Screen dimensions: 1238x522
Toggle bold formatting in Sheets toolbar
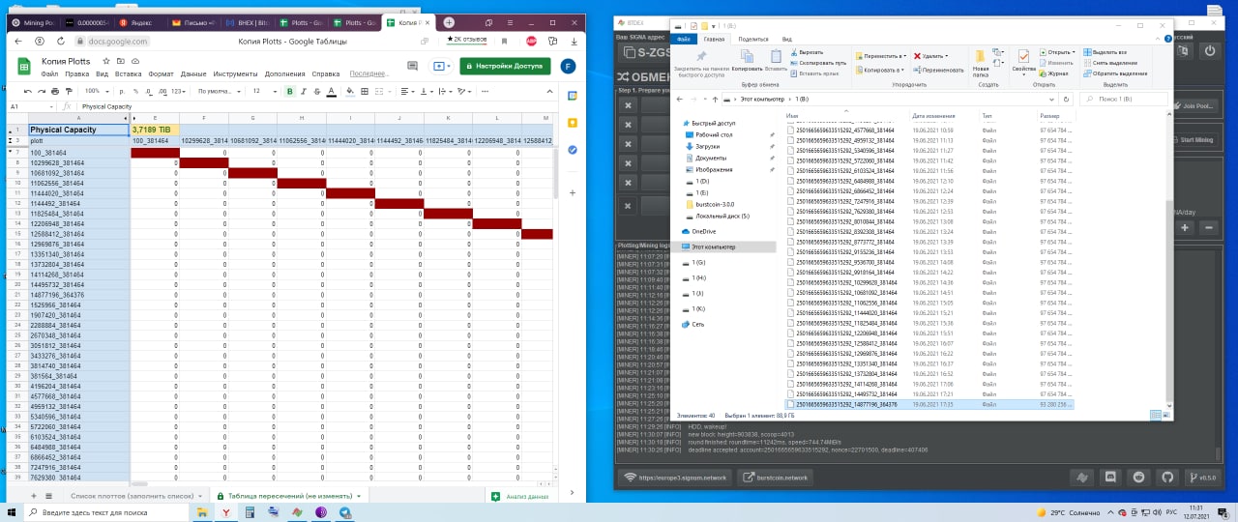click(x=289, y=91)
